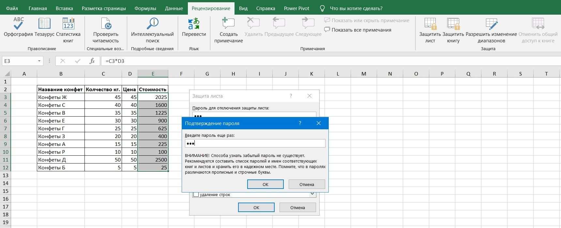Screen dimensions: 561x228
Task: Click the Перевести translate icon
Action: pos(194,24)
